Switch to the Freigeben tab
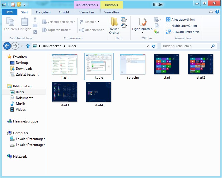This screenshot has width=222, height=178. pyautogui.click(x=43, y=12)
